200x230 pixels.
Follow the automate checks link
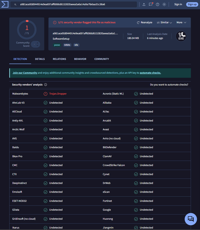click(x=150, y=73)
